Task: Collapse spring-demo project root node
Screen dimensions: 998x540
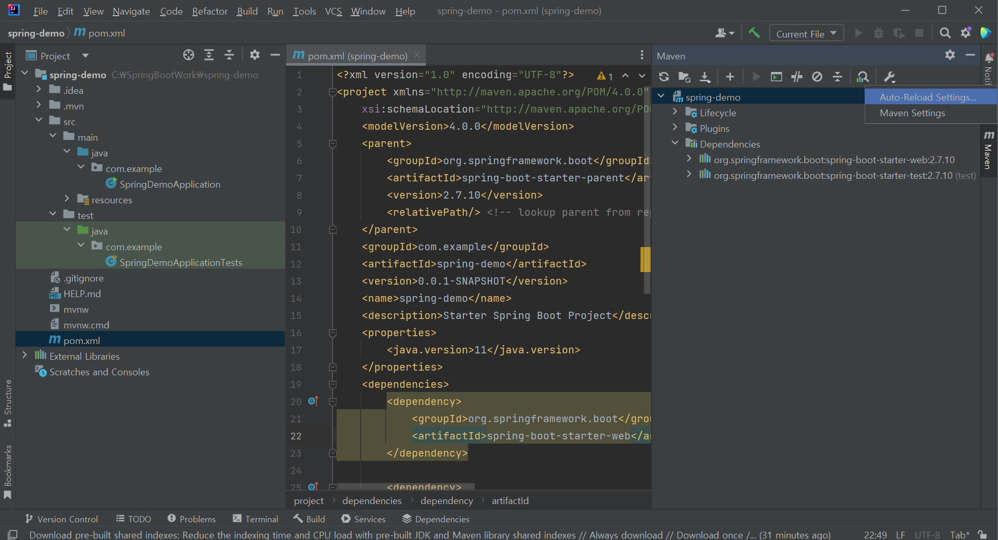Action: [x=24, y=74]
